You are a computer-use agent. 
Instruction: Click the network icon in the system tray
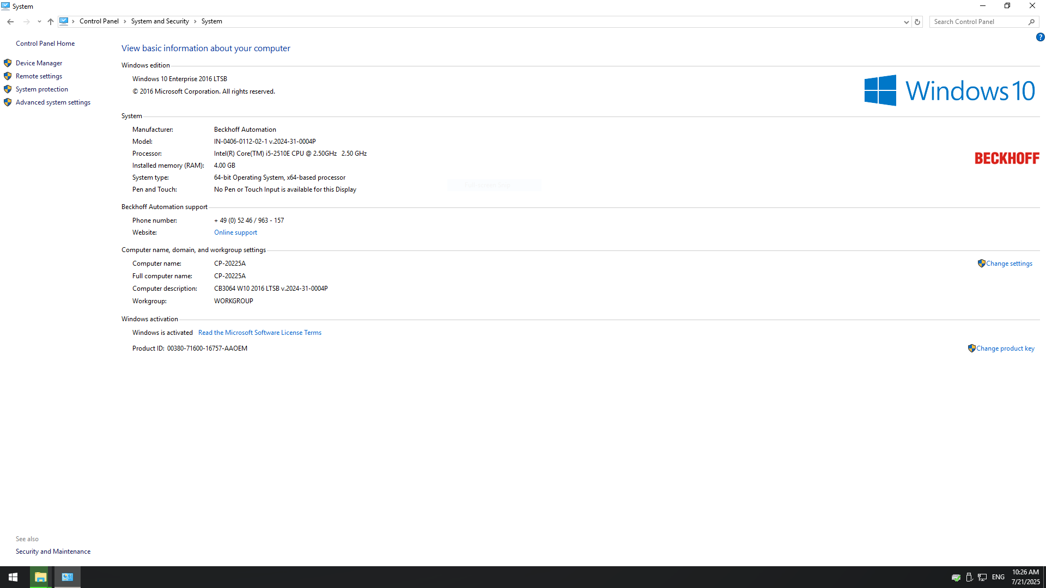982,577
